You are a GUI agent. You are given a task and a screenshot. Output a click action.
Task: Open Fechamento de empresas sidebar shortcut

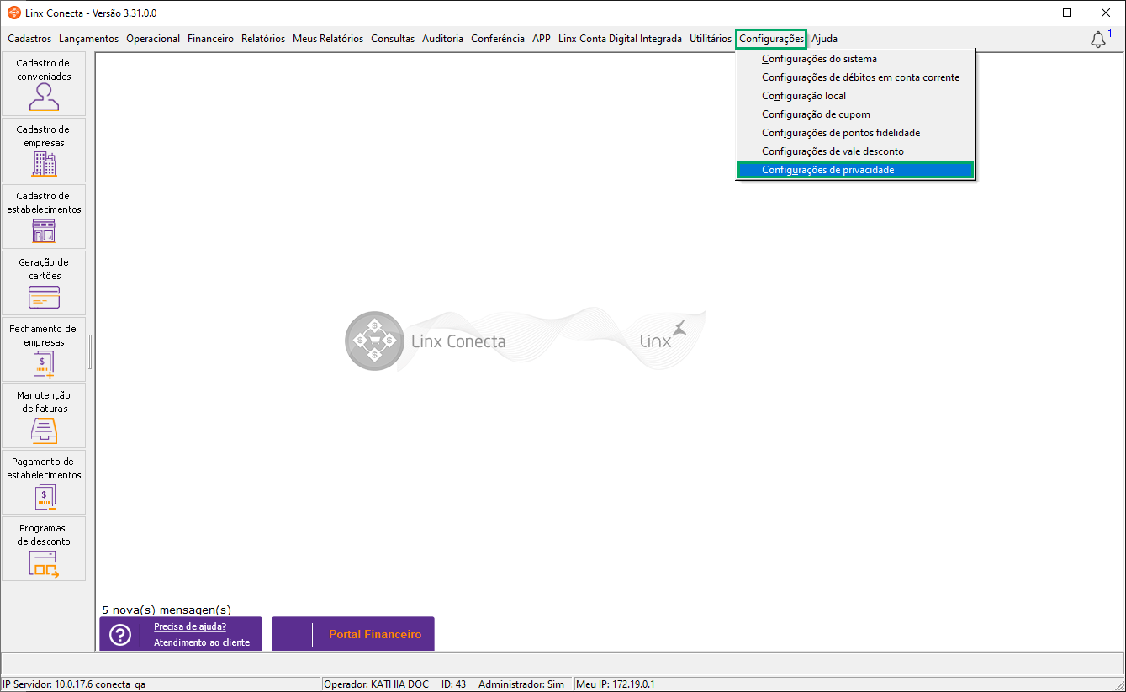click(44, 350)
